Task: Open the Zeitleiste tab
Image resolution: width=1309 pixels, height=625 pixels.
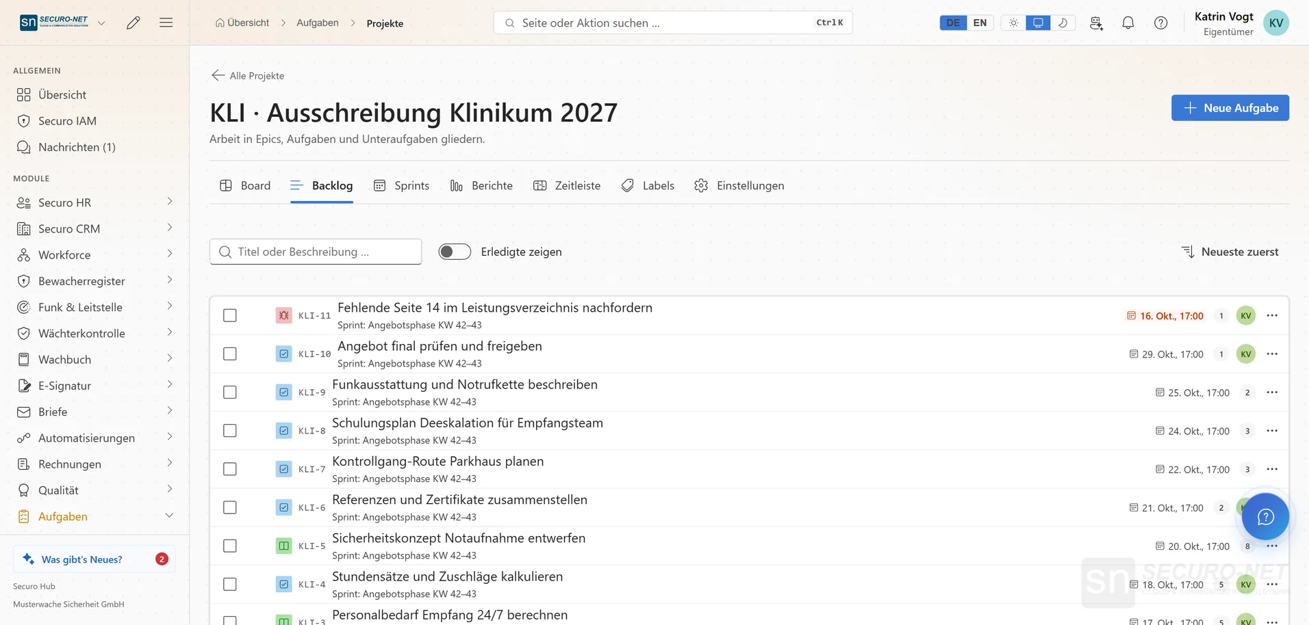Action: 567,185
